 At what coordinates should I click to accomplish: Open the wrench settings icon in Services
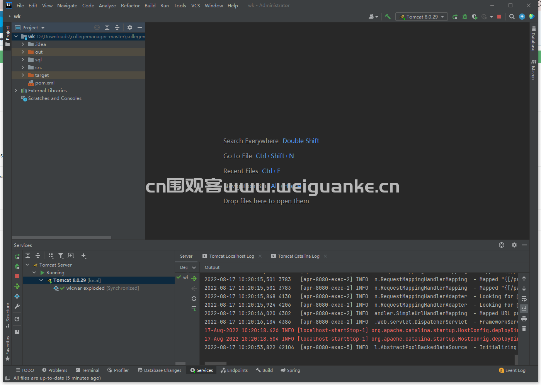point(17,306)
